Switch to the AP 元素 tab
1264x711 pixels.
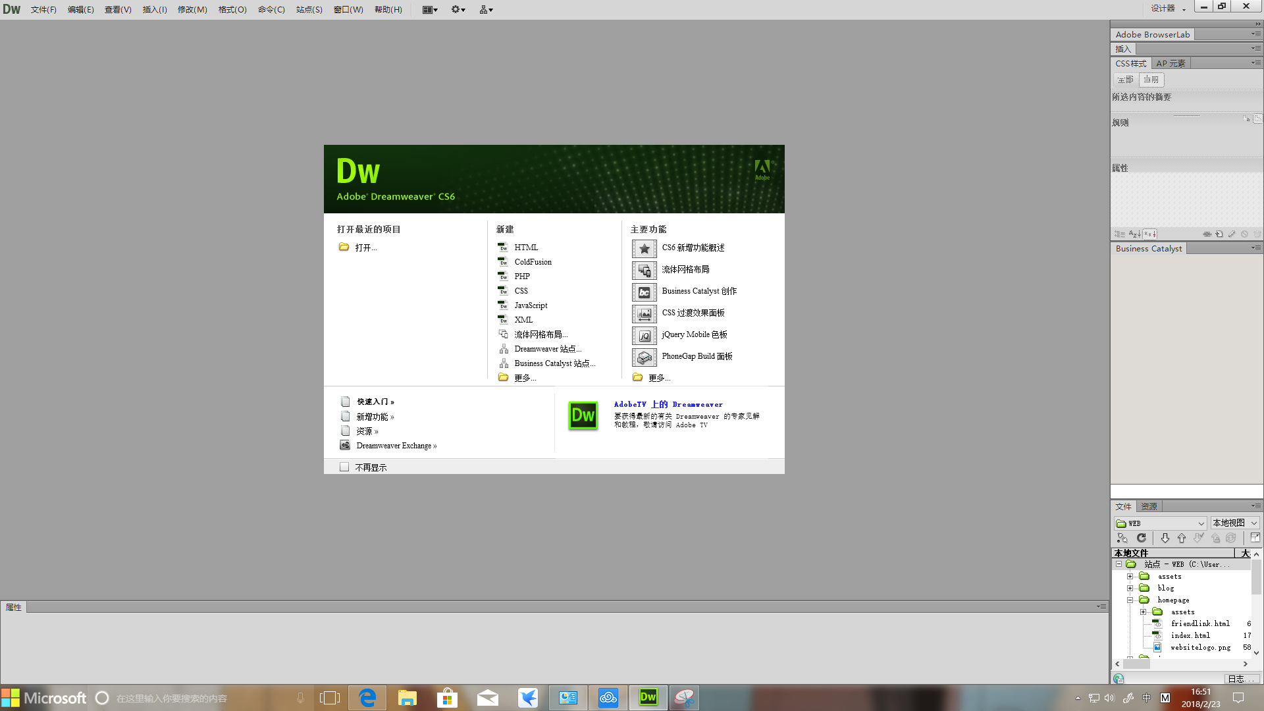click(x=1171, y=63)
